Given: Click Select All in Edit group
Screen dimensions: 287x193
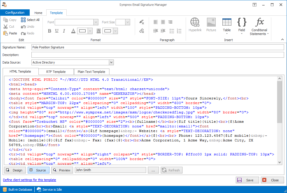Looking at the screenshot, I should tap(30, 20).
